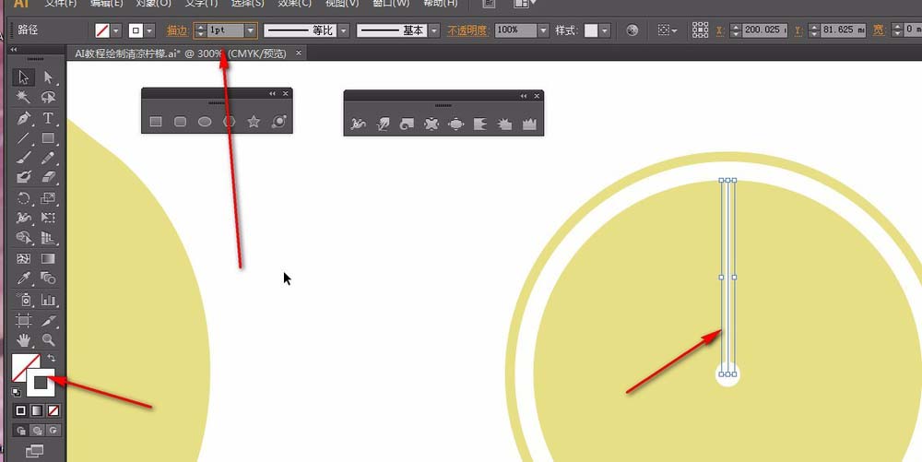Select the Rotate tool
The height and width of the screenshot is (462, 922).
coord(24,198)
